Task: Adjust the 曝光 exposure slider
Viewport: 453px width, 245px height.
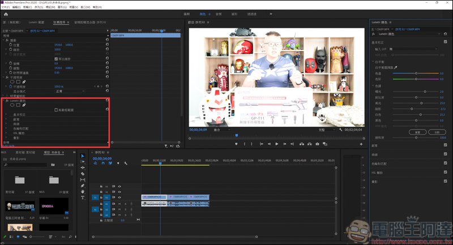Action: pyautogui.click(x=425, y=91)
